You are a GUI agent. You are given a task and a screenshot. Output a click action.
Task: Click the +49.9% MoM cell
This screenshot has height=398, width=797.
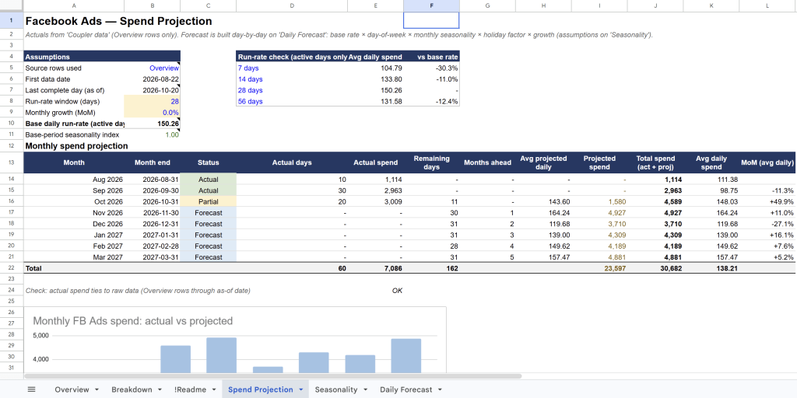coord(767,201)
